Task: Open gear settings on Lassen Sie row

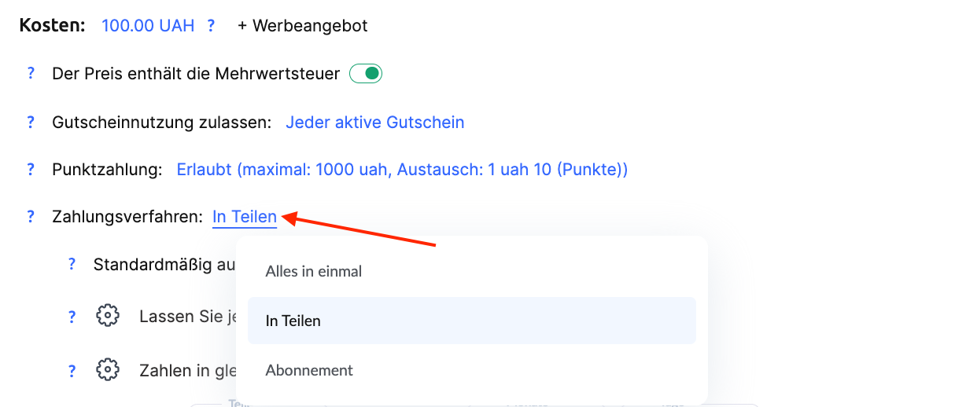Action: 107,316
